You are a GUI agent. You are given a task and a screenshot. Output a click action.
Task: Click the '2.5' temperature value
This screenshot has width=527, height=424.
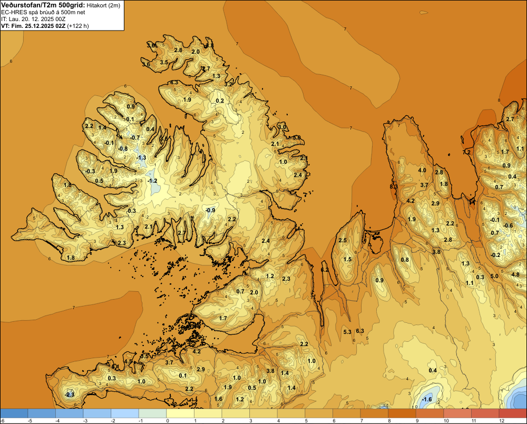343,240
